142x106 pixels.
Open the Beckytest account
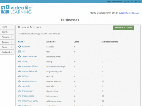(26, 47)
